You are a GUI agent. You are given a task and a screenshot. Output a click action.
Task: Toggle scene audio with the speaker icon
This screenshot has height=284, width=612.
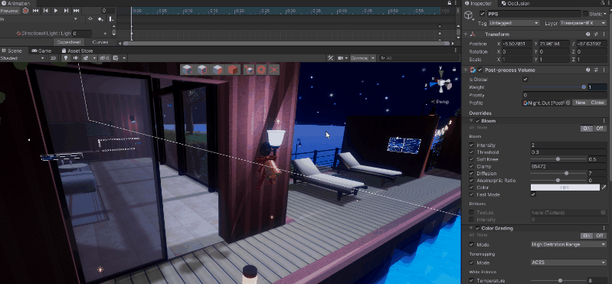point(75,58)
